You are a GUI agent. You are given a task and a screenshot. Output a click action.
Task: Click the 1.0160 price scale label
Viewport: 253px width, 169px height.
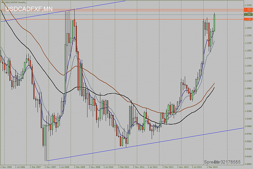point(248,119)
